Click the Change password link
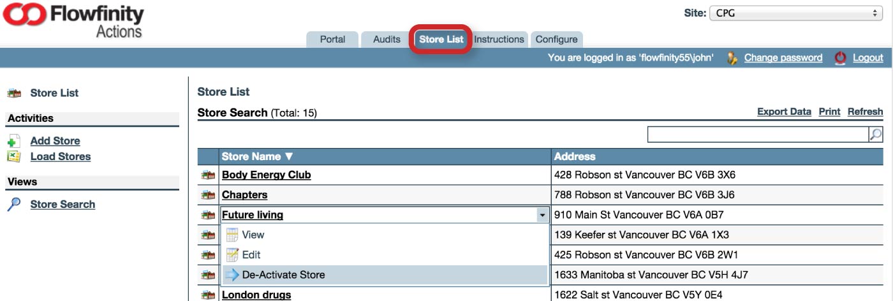893x301 pixels. [x=783, y=58]
